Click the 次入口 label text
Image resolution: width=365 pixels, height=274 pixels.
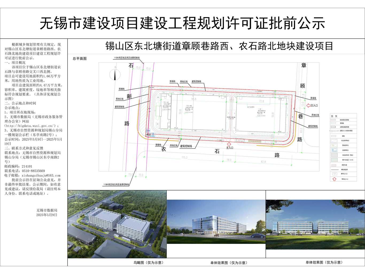314,105
